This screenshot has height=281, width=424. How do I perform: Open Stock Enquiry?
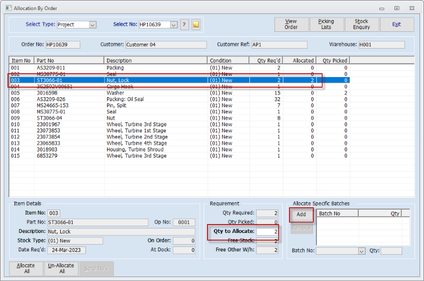pos(362,25)
